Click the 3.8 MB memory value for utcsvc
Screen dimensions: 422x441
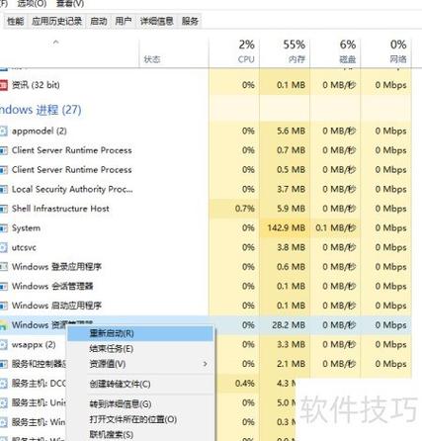291,247
